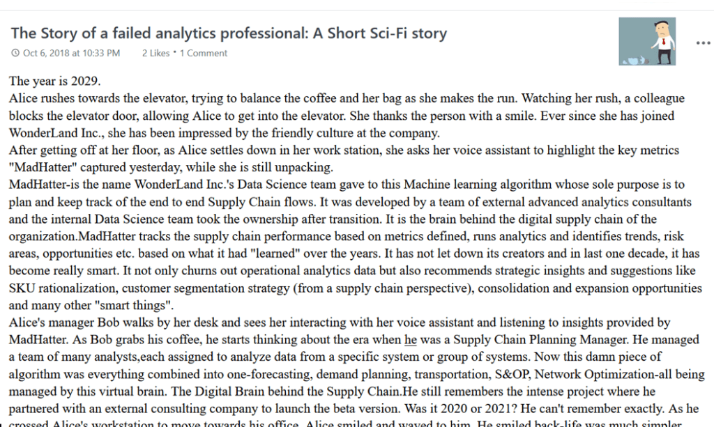The width and height of the screenshot is (714, 427).
Task: Click the clock icon beside the post date
Action: point(15,53)
